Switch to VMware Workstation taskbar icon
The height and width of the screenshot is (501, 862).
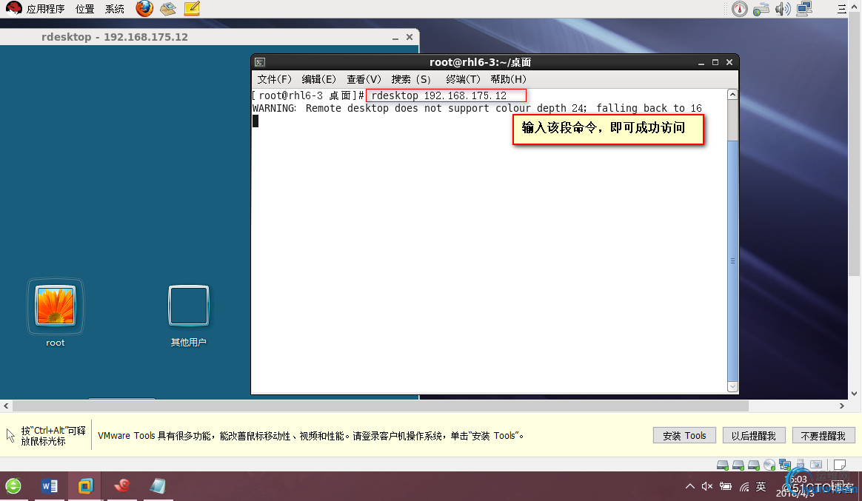tap(85, 486)
